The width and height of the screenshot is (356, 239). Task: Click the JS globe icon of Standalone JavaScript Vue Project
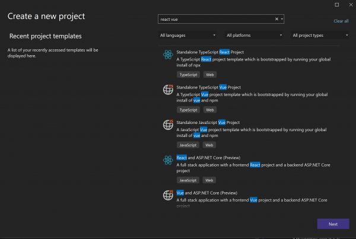[168, 125]
